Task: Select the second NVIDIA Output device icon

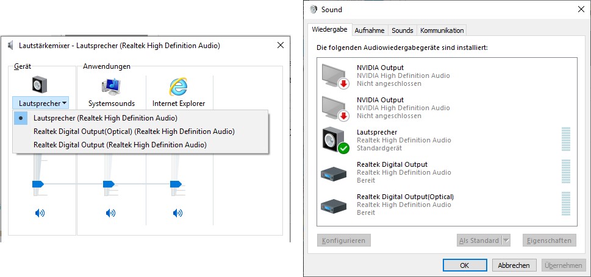Action: 335,109
